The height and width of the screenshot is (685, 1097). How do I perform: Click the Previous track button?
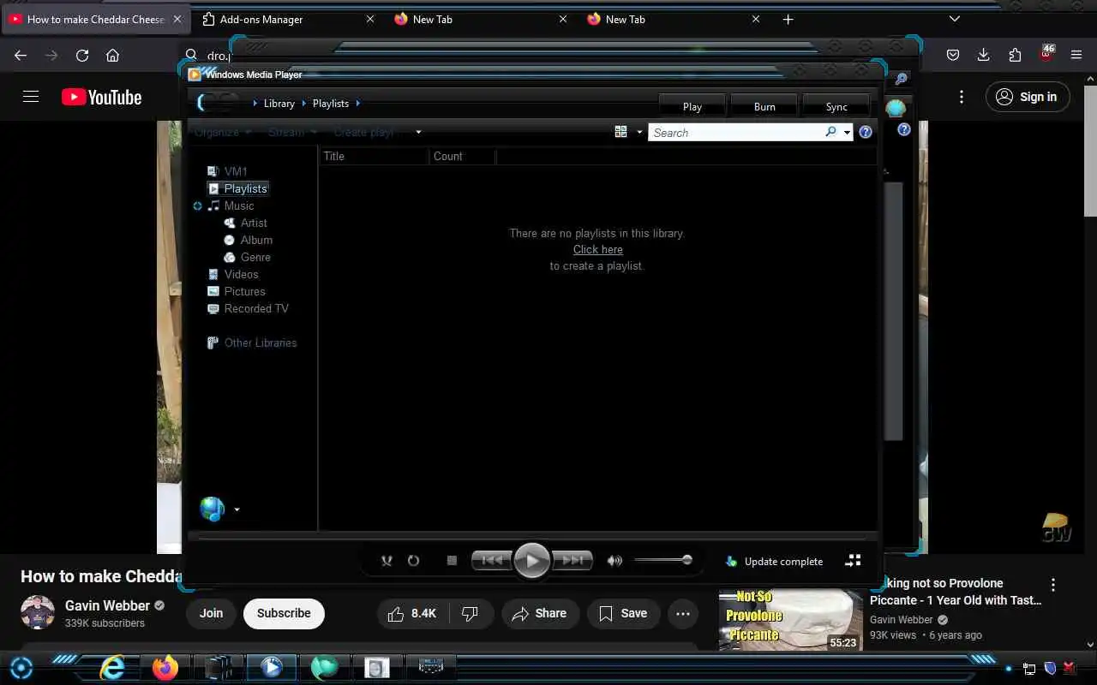(492, 561)
